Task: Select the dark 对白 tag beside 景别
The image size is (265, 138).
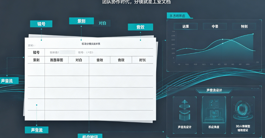Action: click(x=102, y=23)
